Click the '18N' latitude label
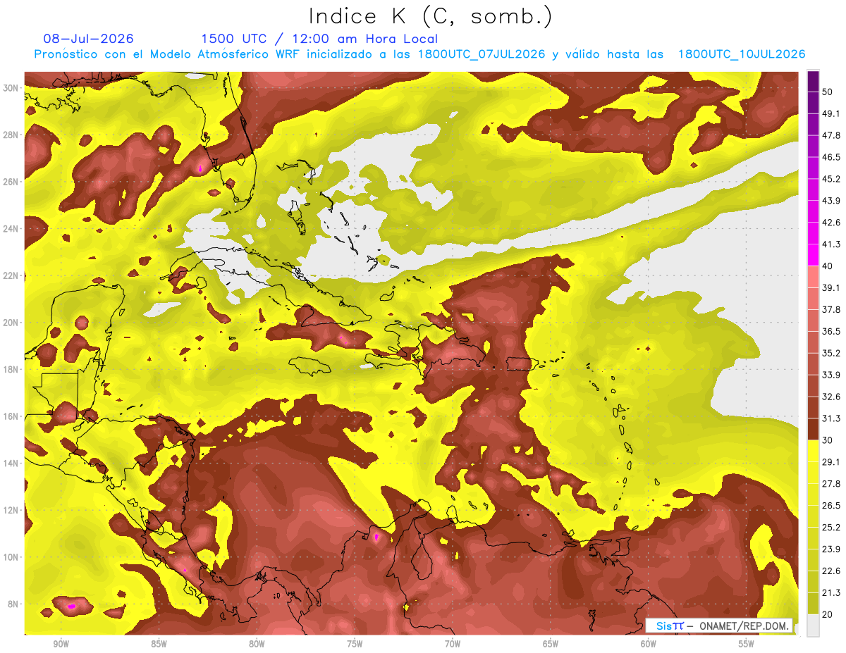 pyautogui.click(x=11, y=369)
